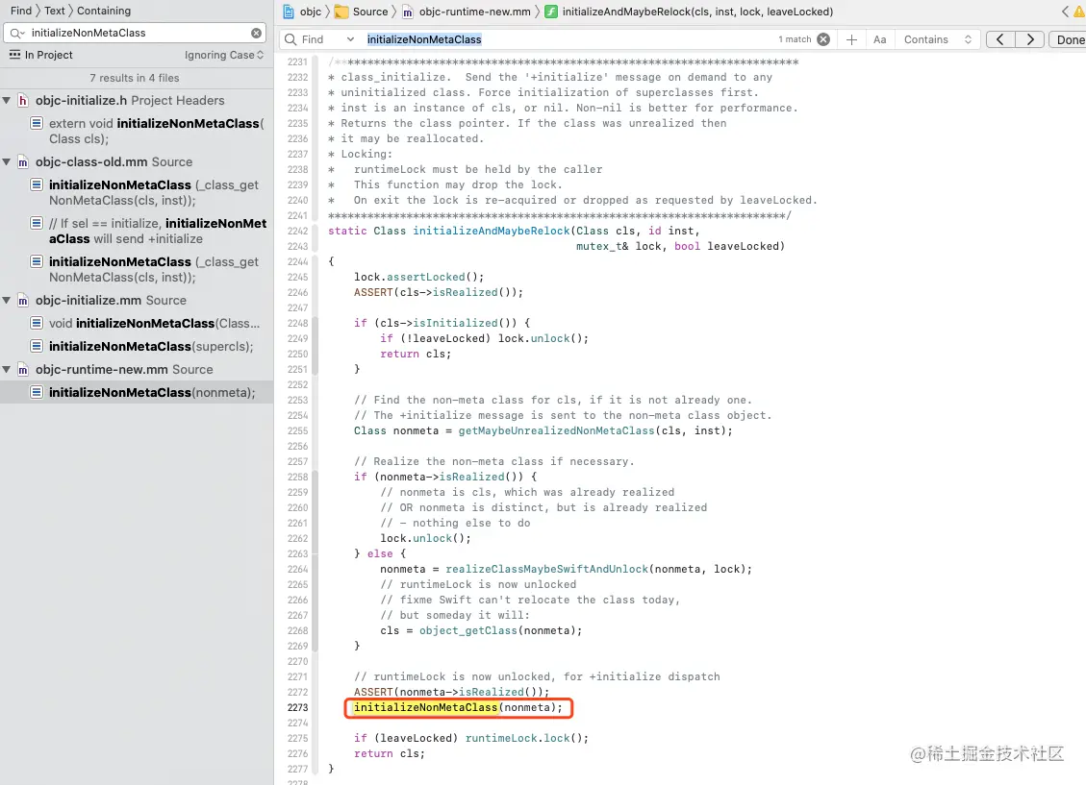Click the Source folder icon in jump bar
1086x785 pixels.
(341, 12)
